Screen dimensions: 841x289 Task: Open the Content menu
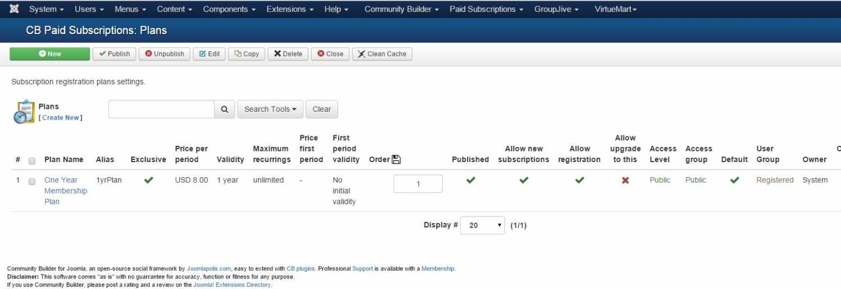[174, 9]
